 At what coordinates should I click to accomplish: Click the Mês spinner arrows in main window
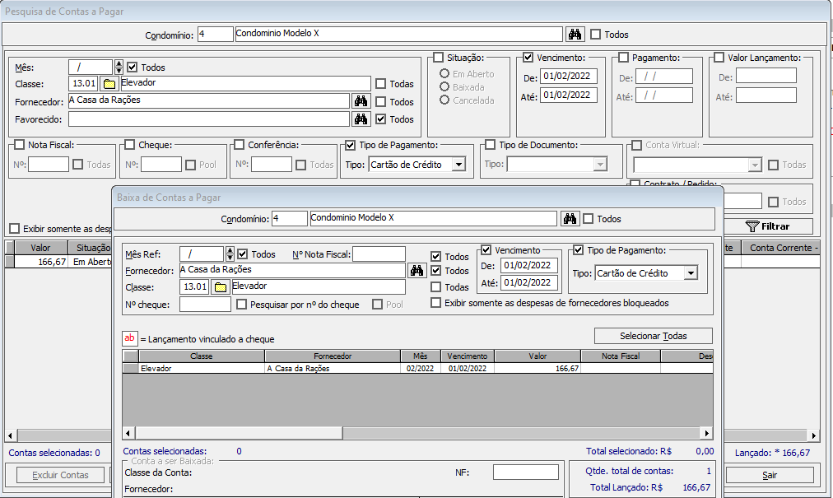point(119,67)
